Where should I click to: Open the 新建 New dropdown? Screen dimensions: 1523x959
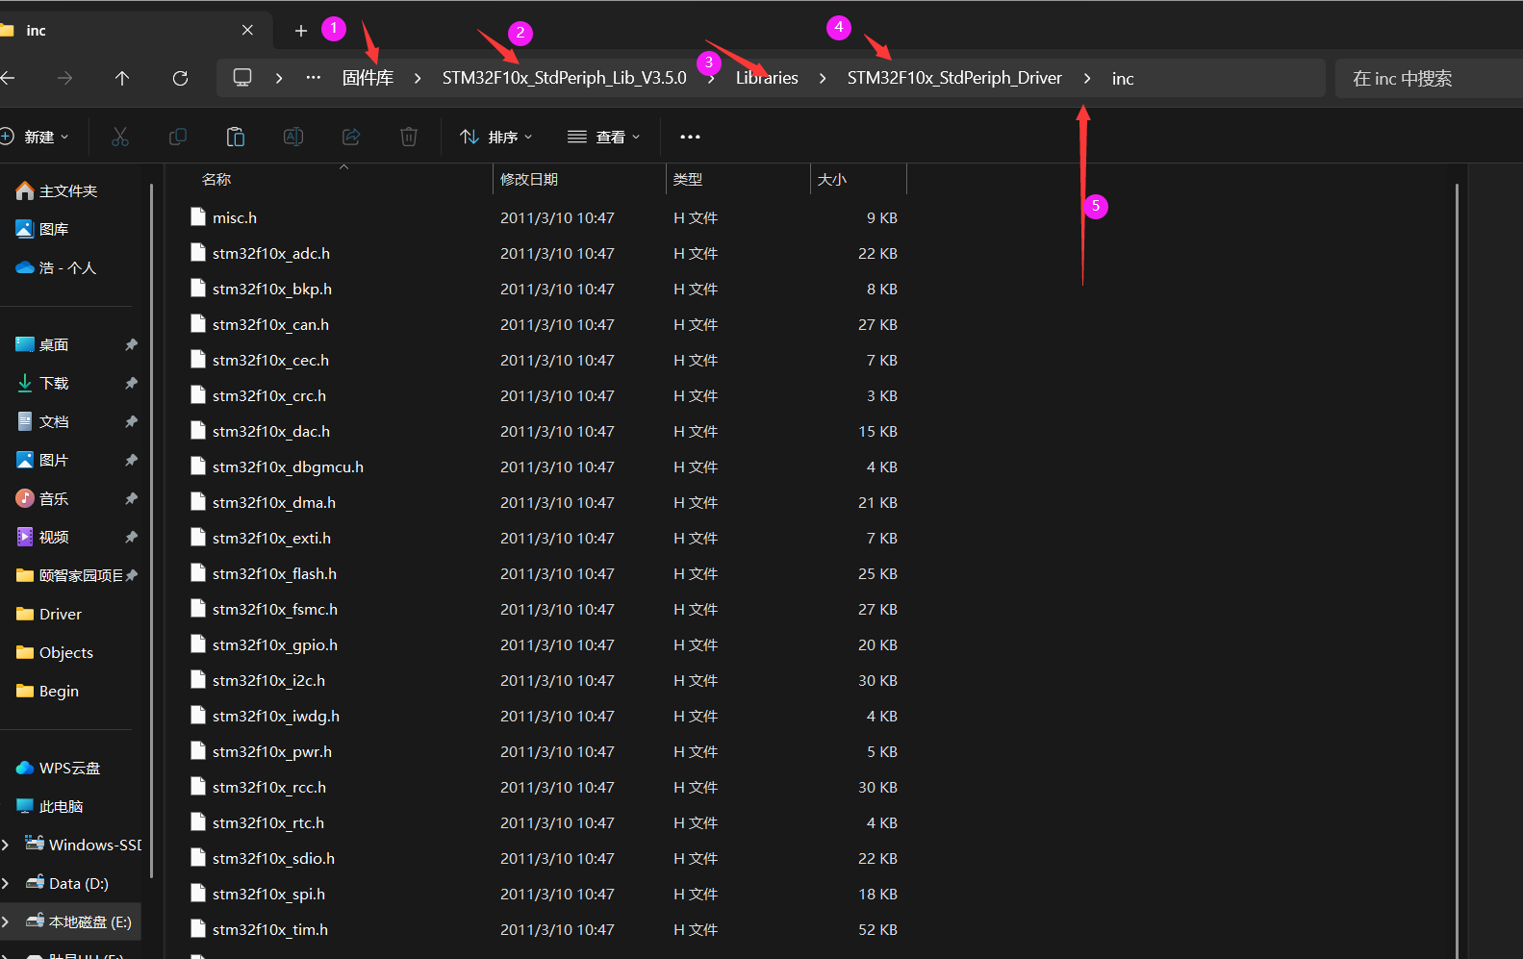pyautogui.click(x=35, y=137)
